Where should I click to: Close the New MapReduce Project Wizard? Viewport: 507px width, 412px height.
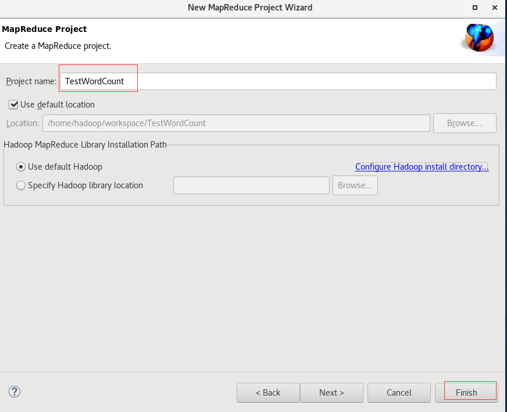pyautogui.click(x=494, y=8)
